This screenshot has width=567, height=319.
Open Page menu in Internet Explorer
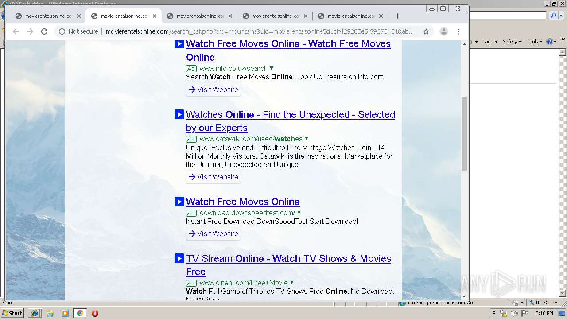point(490,42)
